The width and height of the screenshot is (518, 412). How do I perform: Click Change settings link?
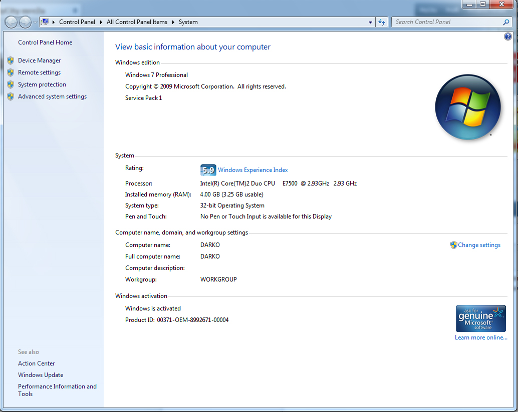tap(479, 245)
